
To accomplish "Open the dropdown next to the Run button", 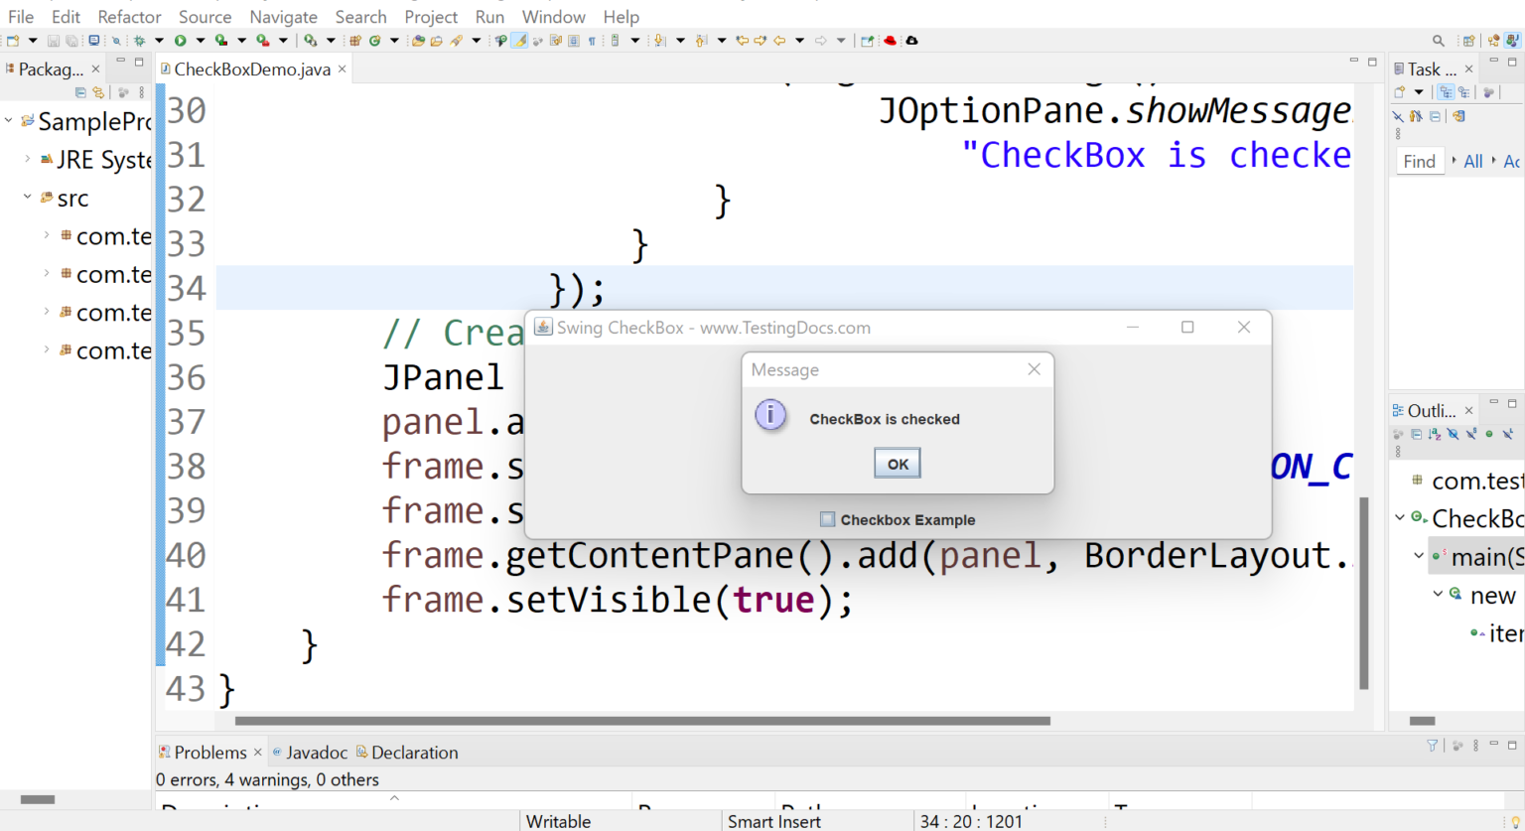I will (x=201, y=40).
